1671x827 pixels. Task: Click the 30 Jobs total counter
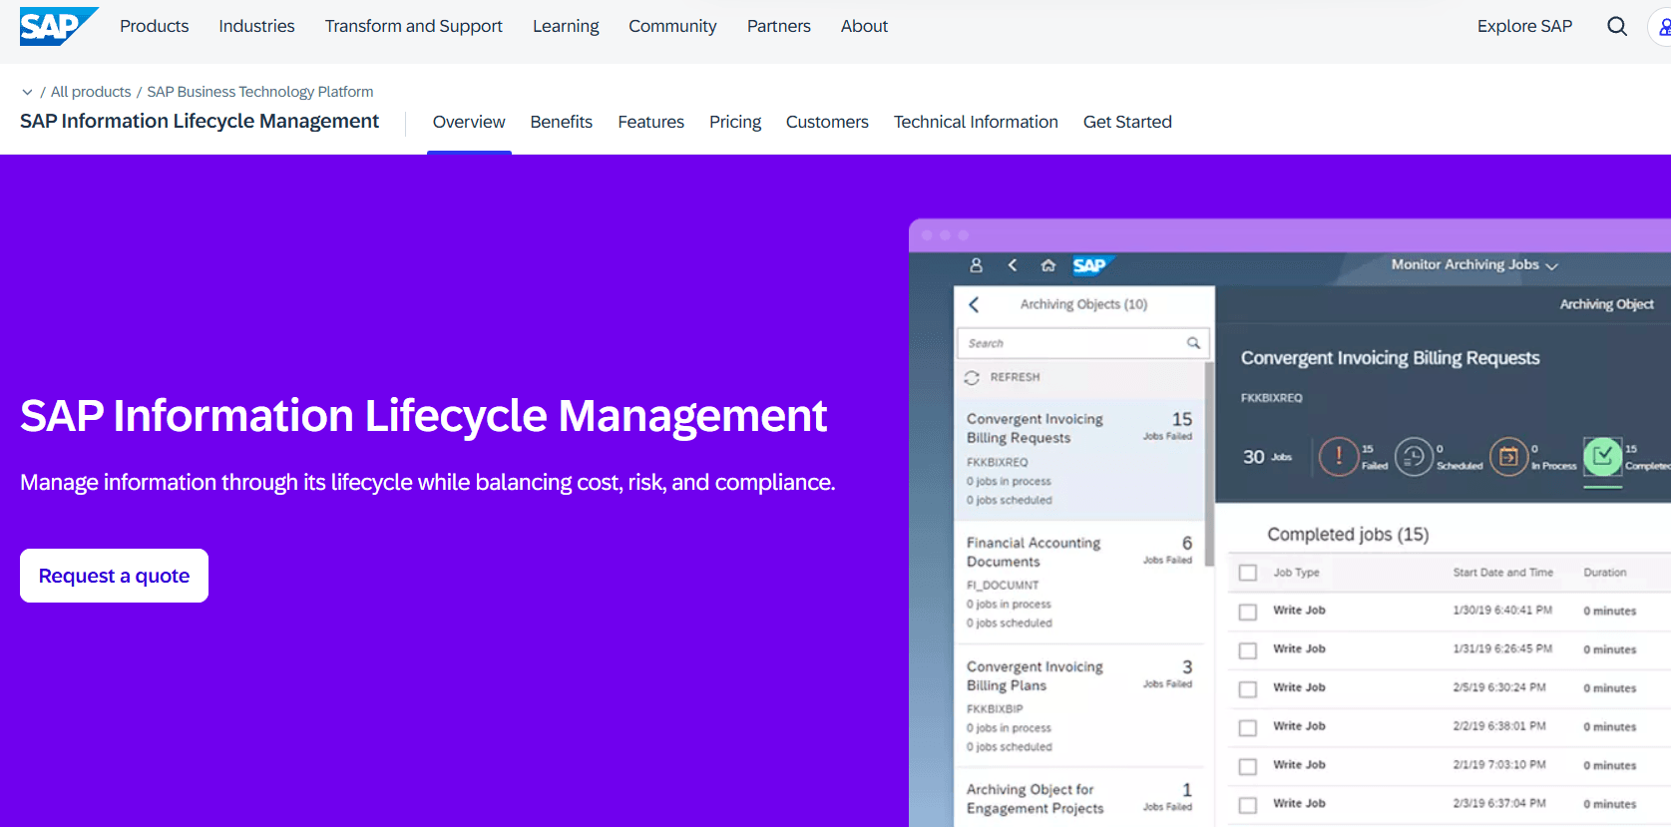1267,457
